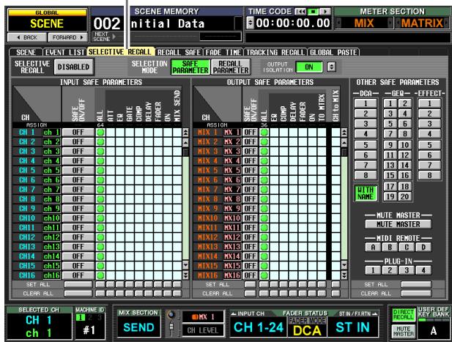The height and width of the screenshot is (342, 452).
Task: Toggle safe OFF button for CH 5
Action: pos(78,171)
